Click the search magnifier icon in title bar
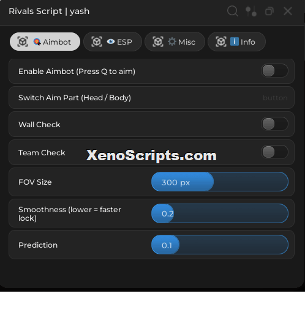Screen dimensions: 305x310 [x=233, y=11]
